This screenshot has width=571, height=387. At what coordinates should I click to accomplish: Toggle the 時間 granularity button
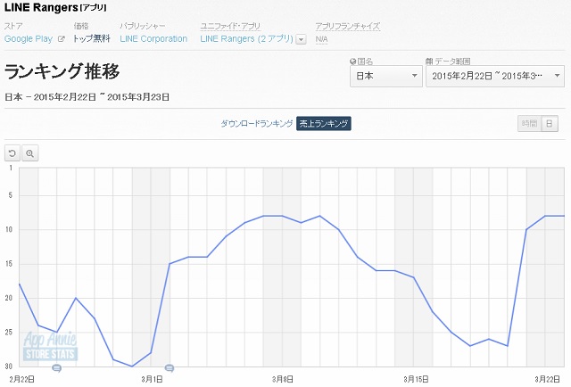(528, 123)
